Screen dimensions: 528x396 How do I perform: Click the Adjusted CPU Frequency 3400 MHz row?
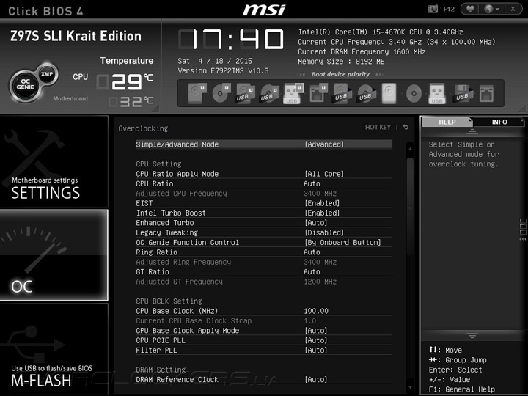pyautogui.click(x=264, y=194)
